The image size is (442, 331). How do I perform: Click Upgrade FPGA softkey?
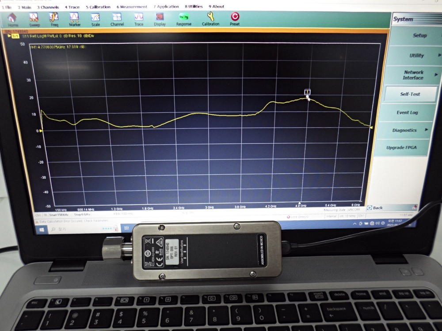[x=401, y=147]
